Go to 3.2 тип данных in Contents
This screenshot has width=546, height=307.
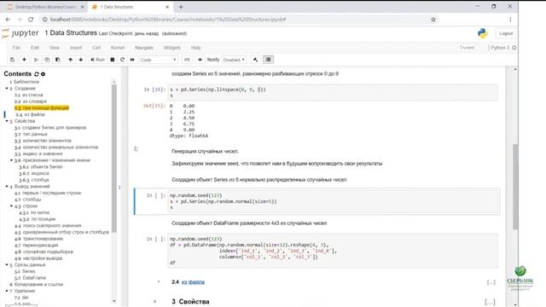tap(31, 134)
